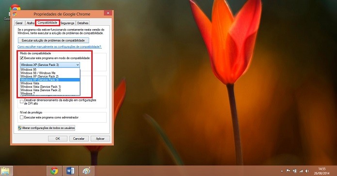The width and height of the screenshot is (337, 176).
Task: Click the properties icon in dialog title bar
Action: click(15, 14)
